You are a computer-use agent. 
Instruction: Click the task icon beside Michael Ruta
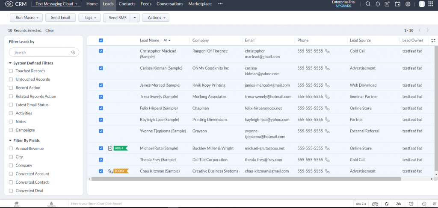pos(110,148)
